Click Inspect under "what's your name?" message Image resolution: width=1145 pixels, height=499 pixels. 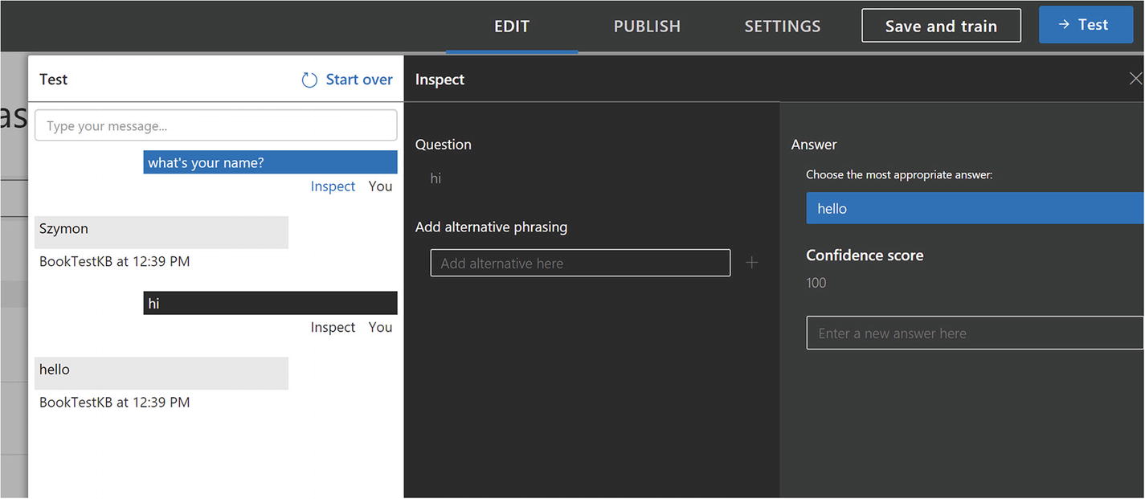tap(333, 186)
